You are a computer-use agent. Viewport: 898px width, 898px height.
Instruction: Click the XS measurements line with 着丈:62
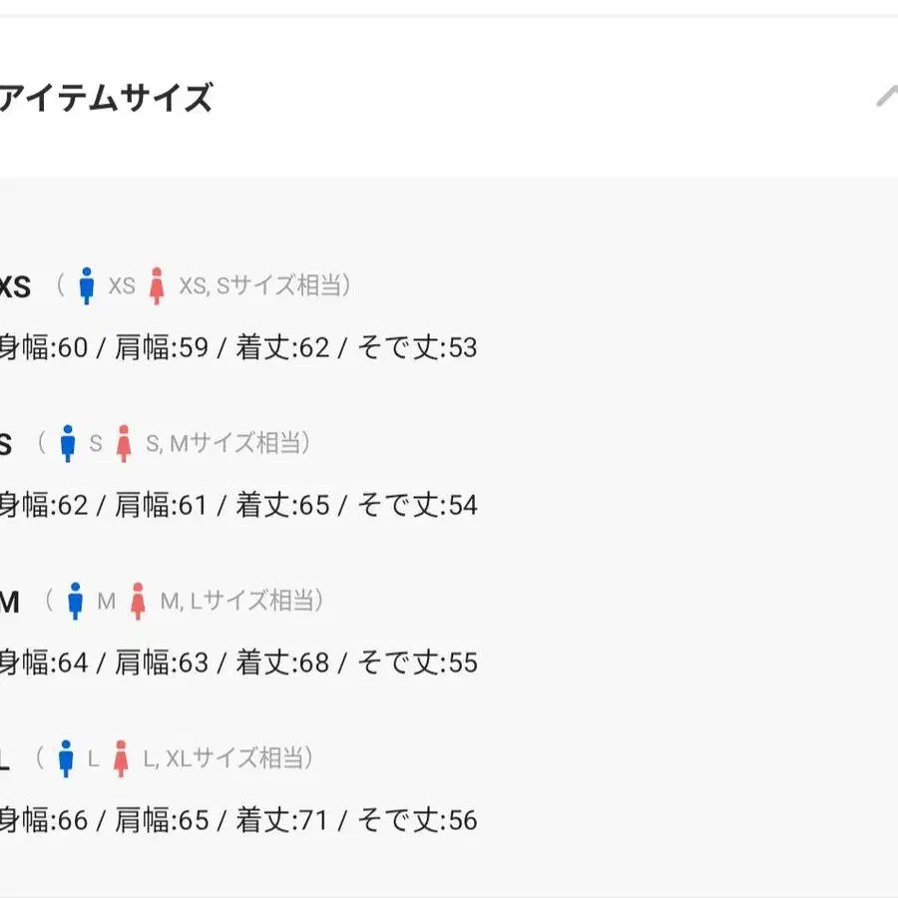click(237, 347)
